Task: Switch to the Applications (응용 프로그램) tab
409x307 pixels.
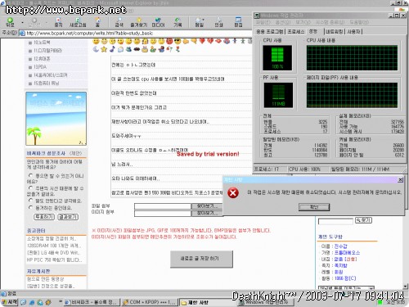Action: click(x=269, y=32)
